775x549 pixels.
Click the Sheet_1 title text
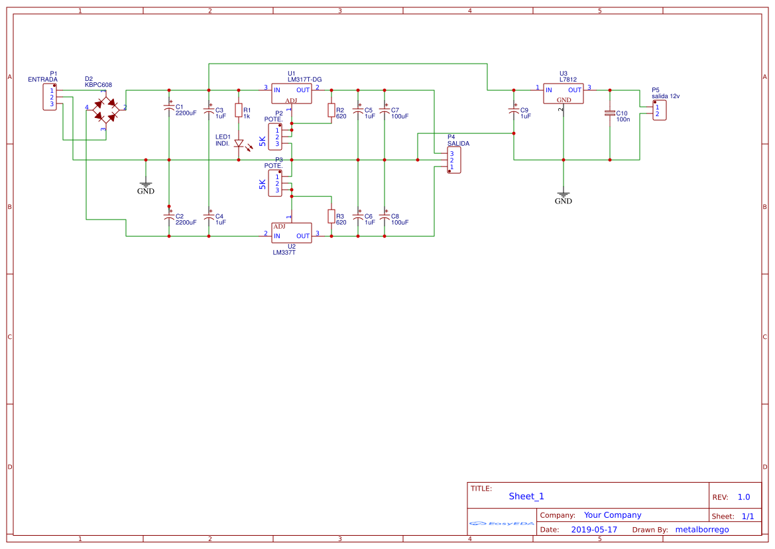click(525, 496)
